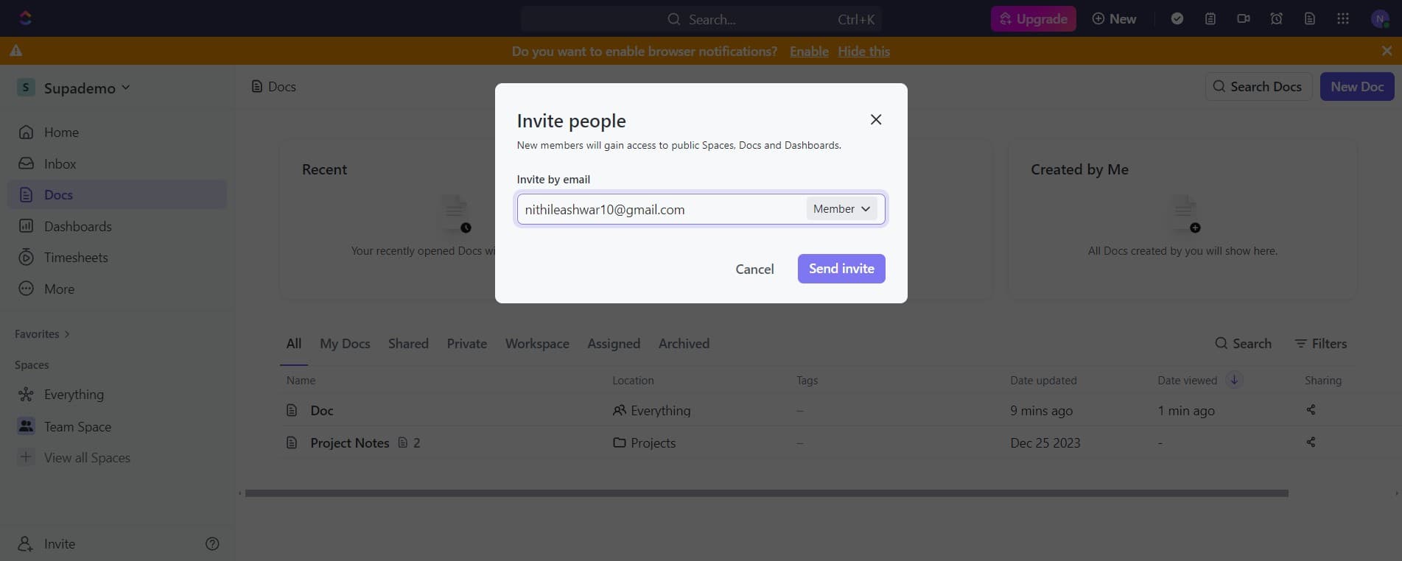
Task: Expand the Favorites section
Action: [x=42, y=334]
